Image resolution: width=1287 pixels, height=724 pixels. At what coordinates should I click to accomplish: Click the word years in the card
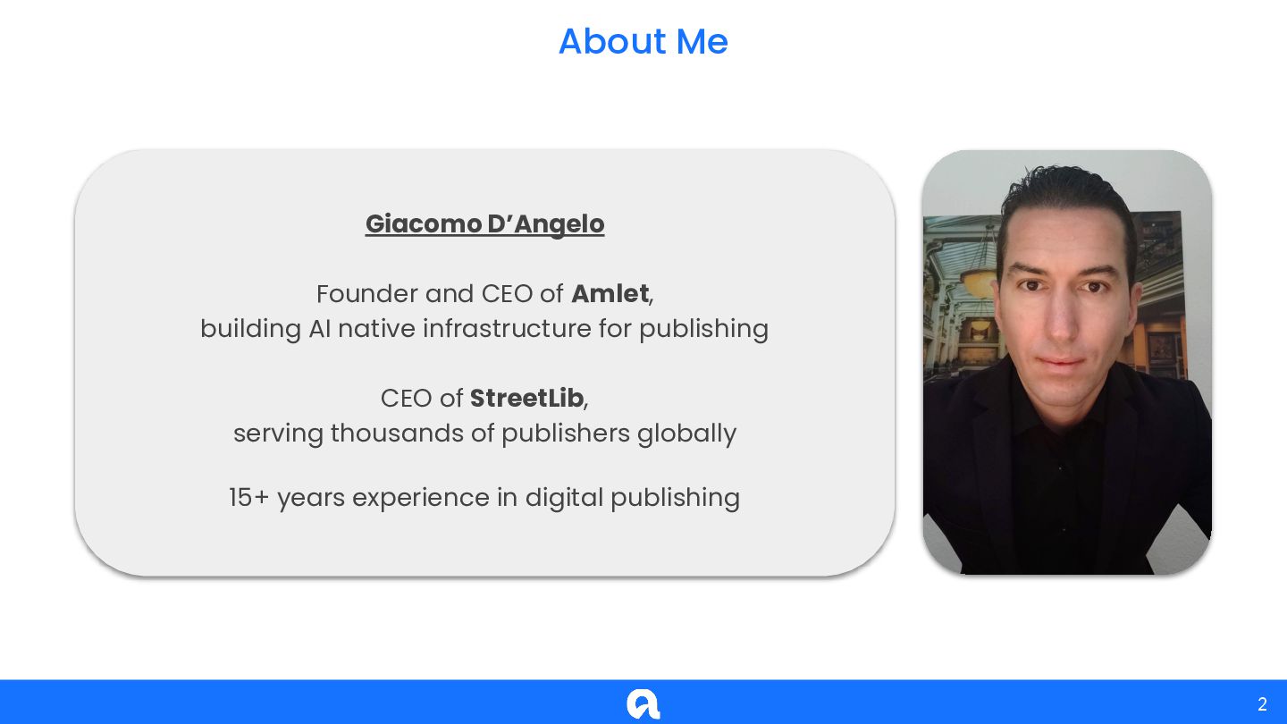310,498
